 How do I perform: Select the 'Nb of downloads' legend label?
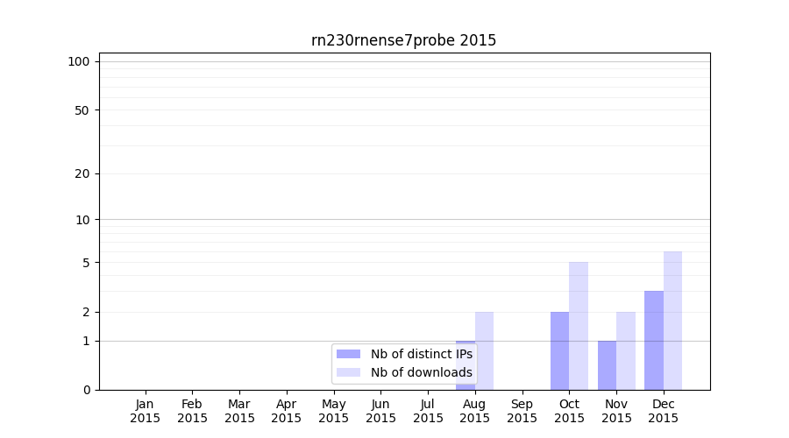[421, 372]
